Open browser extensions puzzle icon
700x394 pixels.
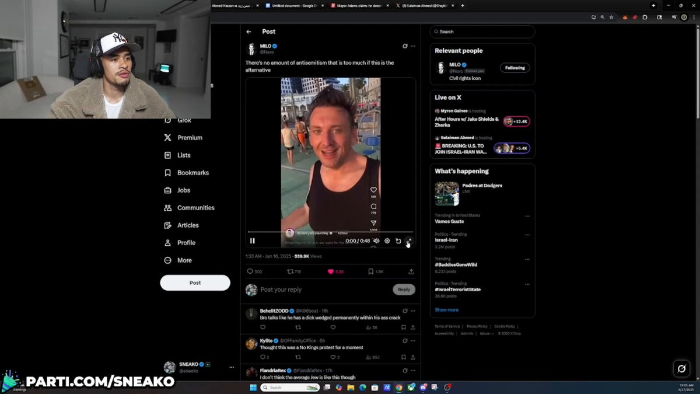tap(645, 18)
